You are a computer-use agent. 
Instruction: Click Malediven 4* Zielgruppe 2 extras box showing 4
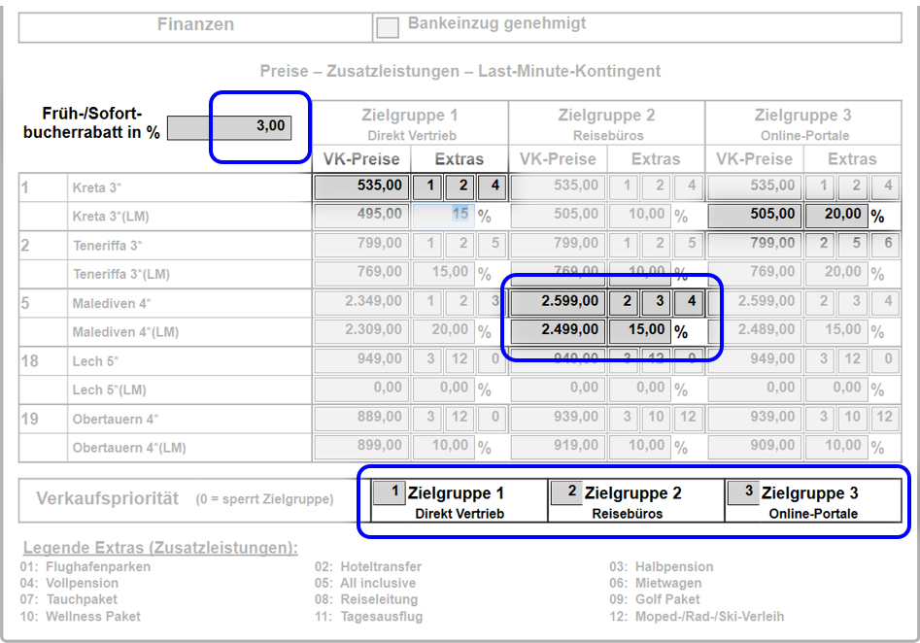689,302
